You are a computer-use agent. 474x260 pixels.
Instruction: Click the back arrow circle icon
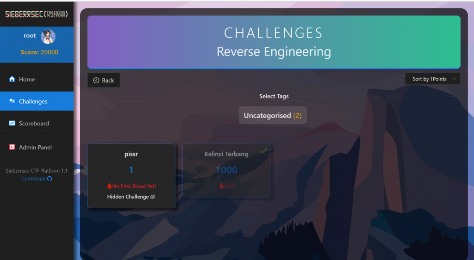point(96,80)
